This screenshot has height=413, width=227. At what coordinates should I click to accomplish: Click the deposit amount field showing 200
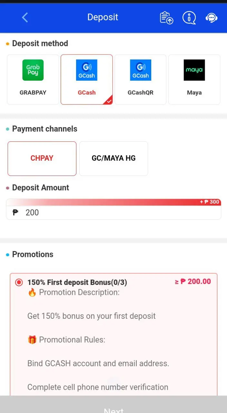point(113,213)
